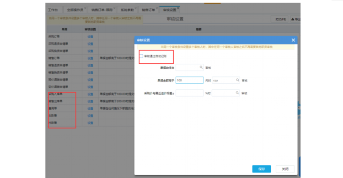
Task: Open 设置 link for 变价调拨申请单 row
Action: click(x=91, y=87)
